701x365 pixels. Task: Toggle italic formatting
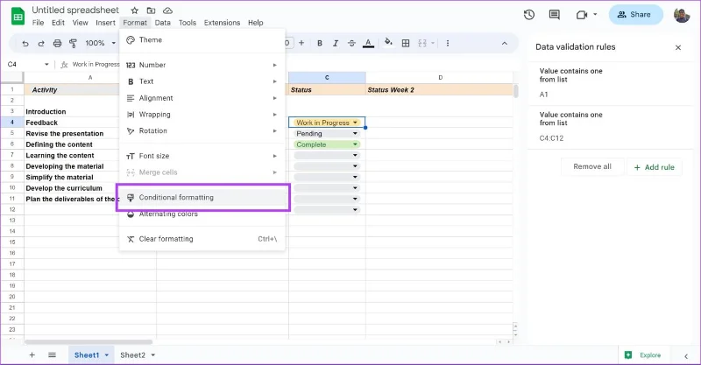[336, 43]
